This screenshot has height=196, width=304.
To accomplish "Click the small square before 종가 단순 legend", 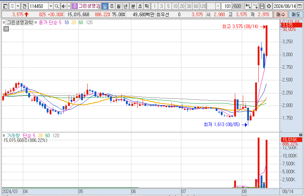I will coord(36,22).
